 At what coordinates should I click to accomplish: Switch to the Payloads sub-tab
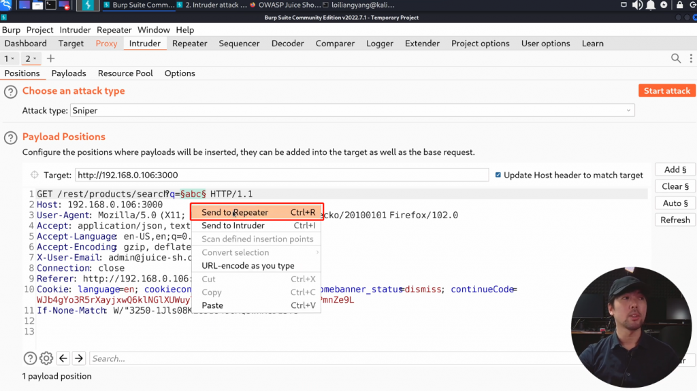pos(69,73)
